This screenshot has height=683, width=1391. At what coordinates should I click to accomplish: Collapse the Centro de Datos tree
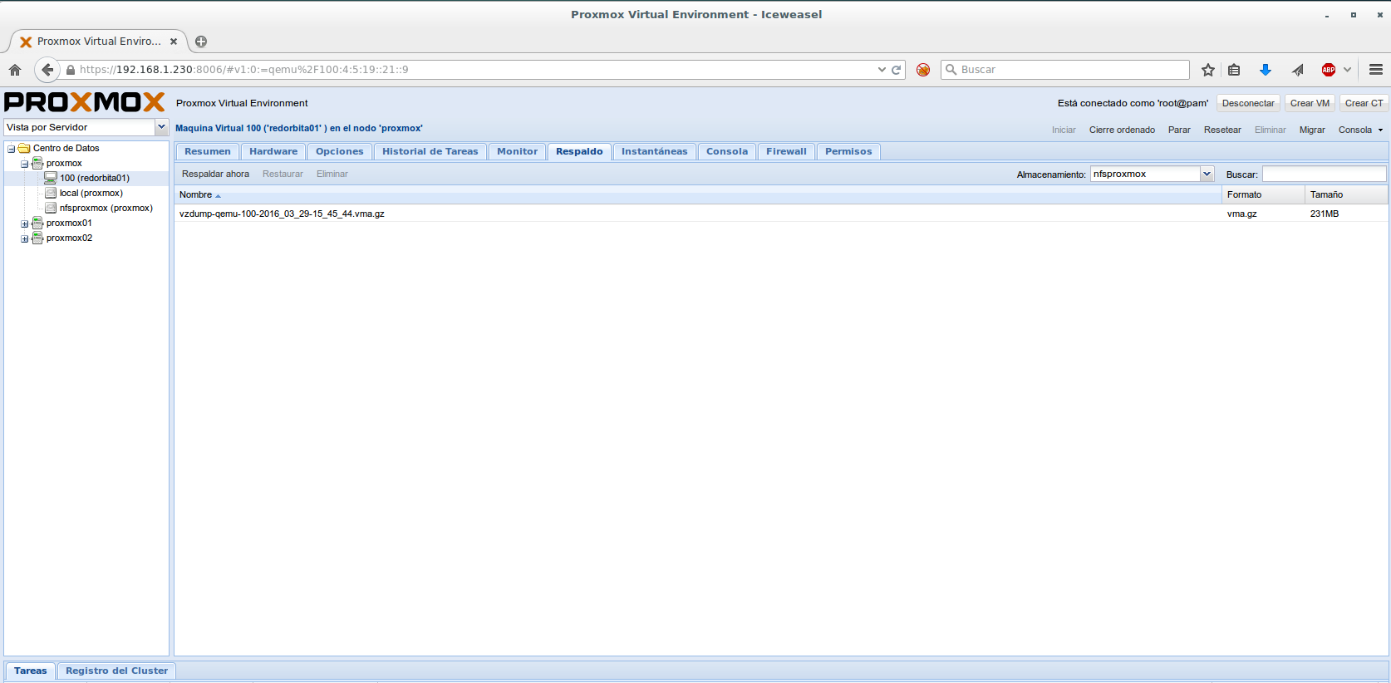coord(12,149)
